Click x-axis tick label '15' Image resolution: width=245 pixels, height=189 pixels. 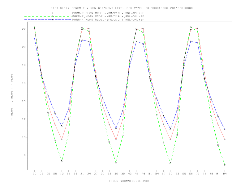pyautogui.click(x=69, y=174)
